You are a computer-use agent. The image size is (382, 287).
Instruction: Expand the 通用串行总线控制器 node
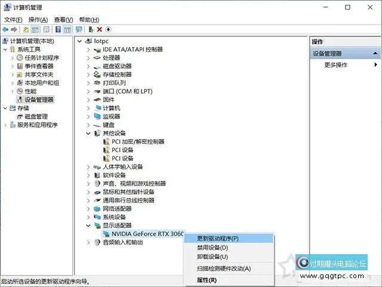[x=88, y=200]
